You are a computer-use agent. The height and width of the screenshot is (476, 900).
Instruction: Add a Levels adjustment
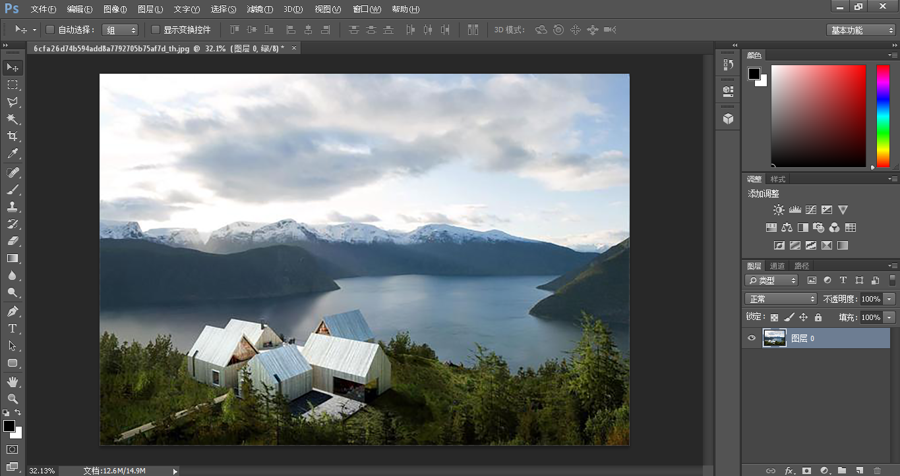coord(795,210)
